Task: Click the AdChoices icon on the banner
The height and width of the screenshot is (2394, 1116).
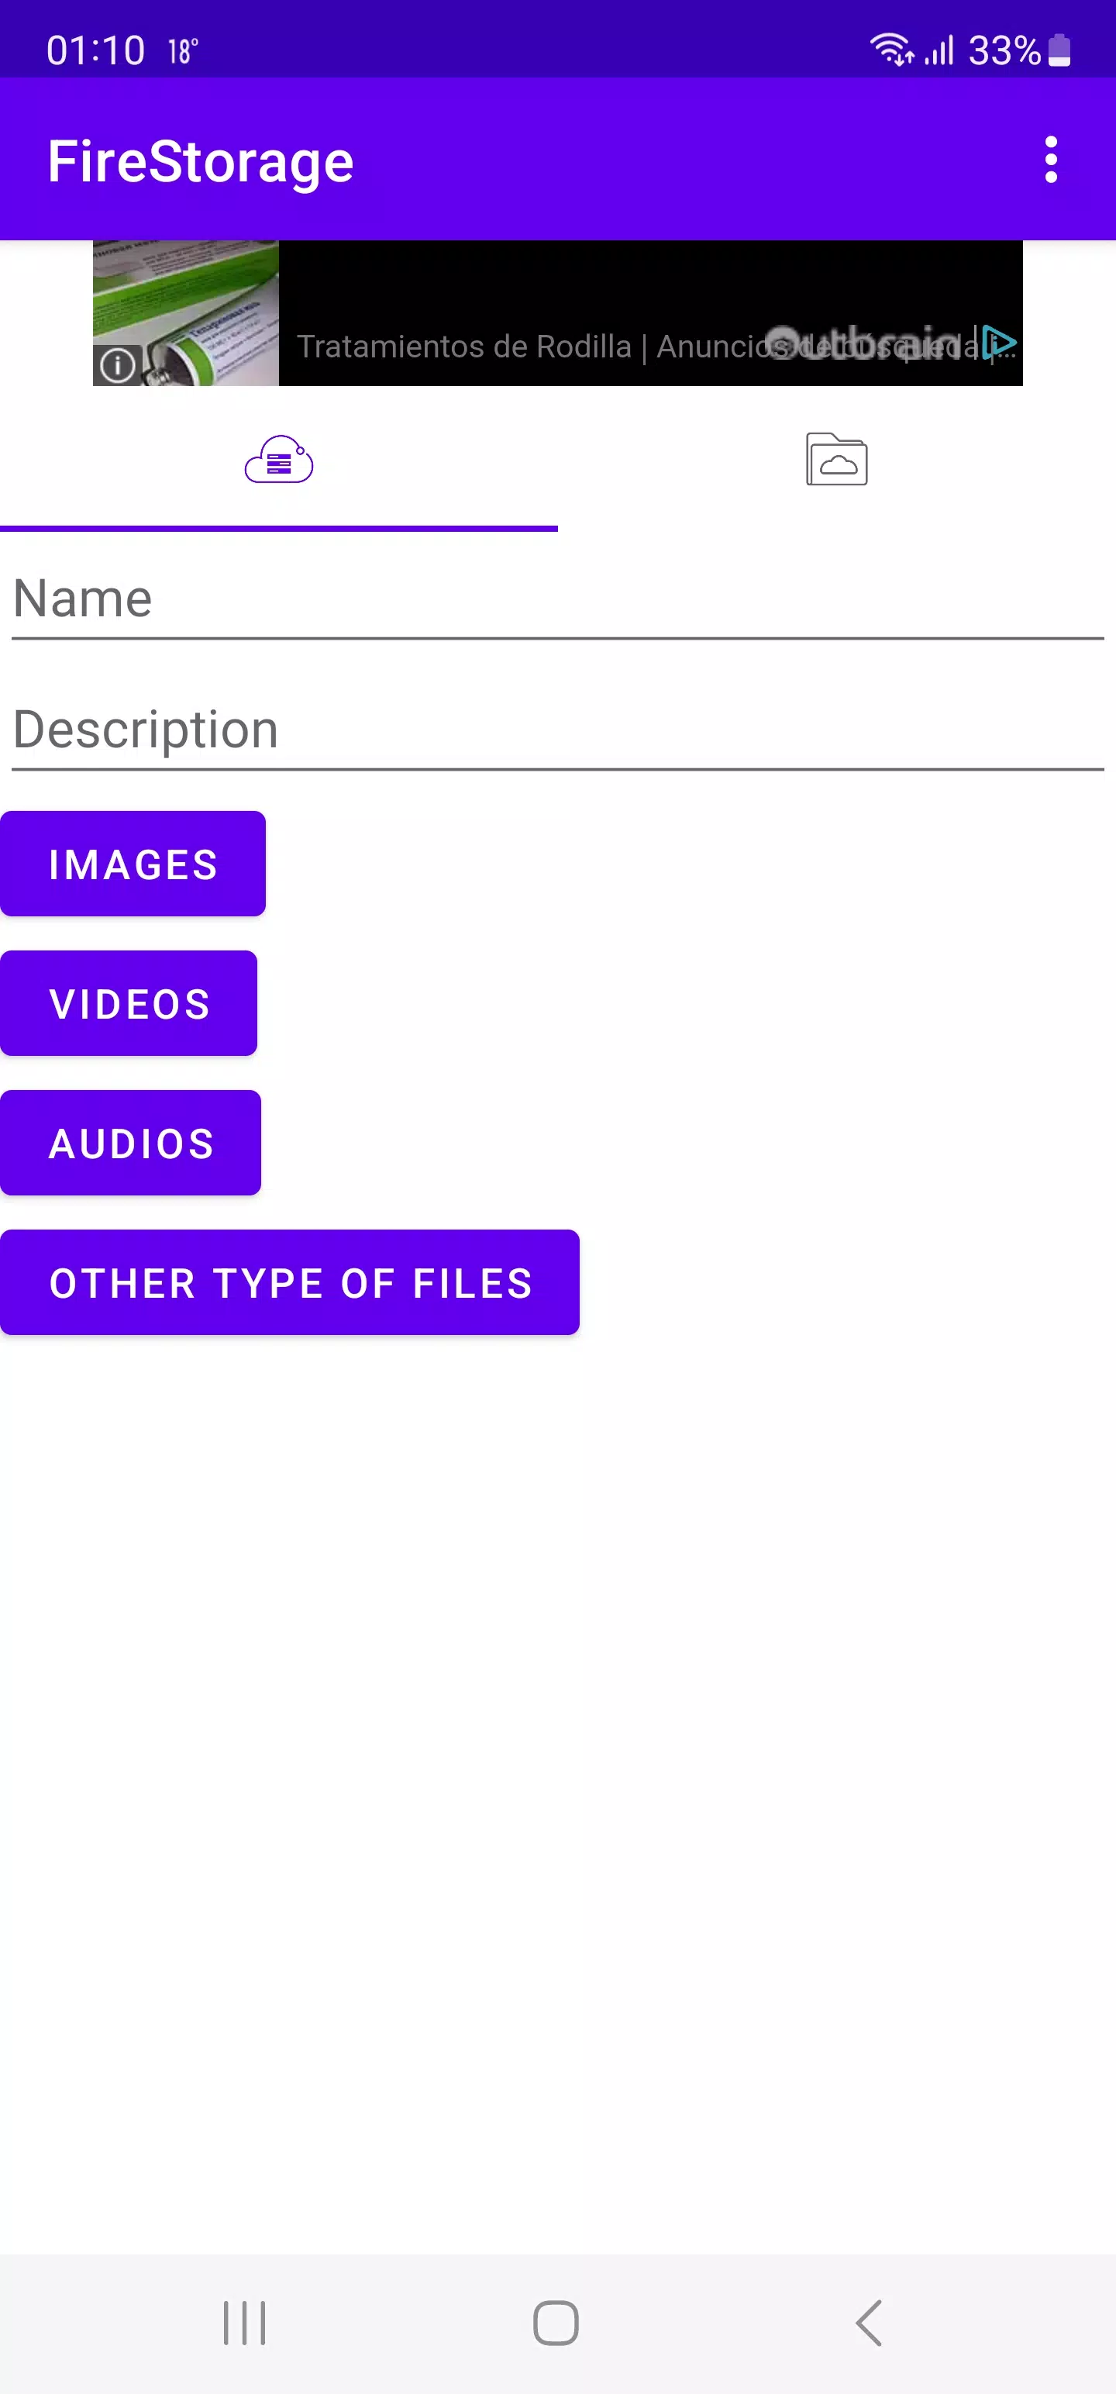Action: click(1000, 343)
